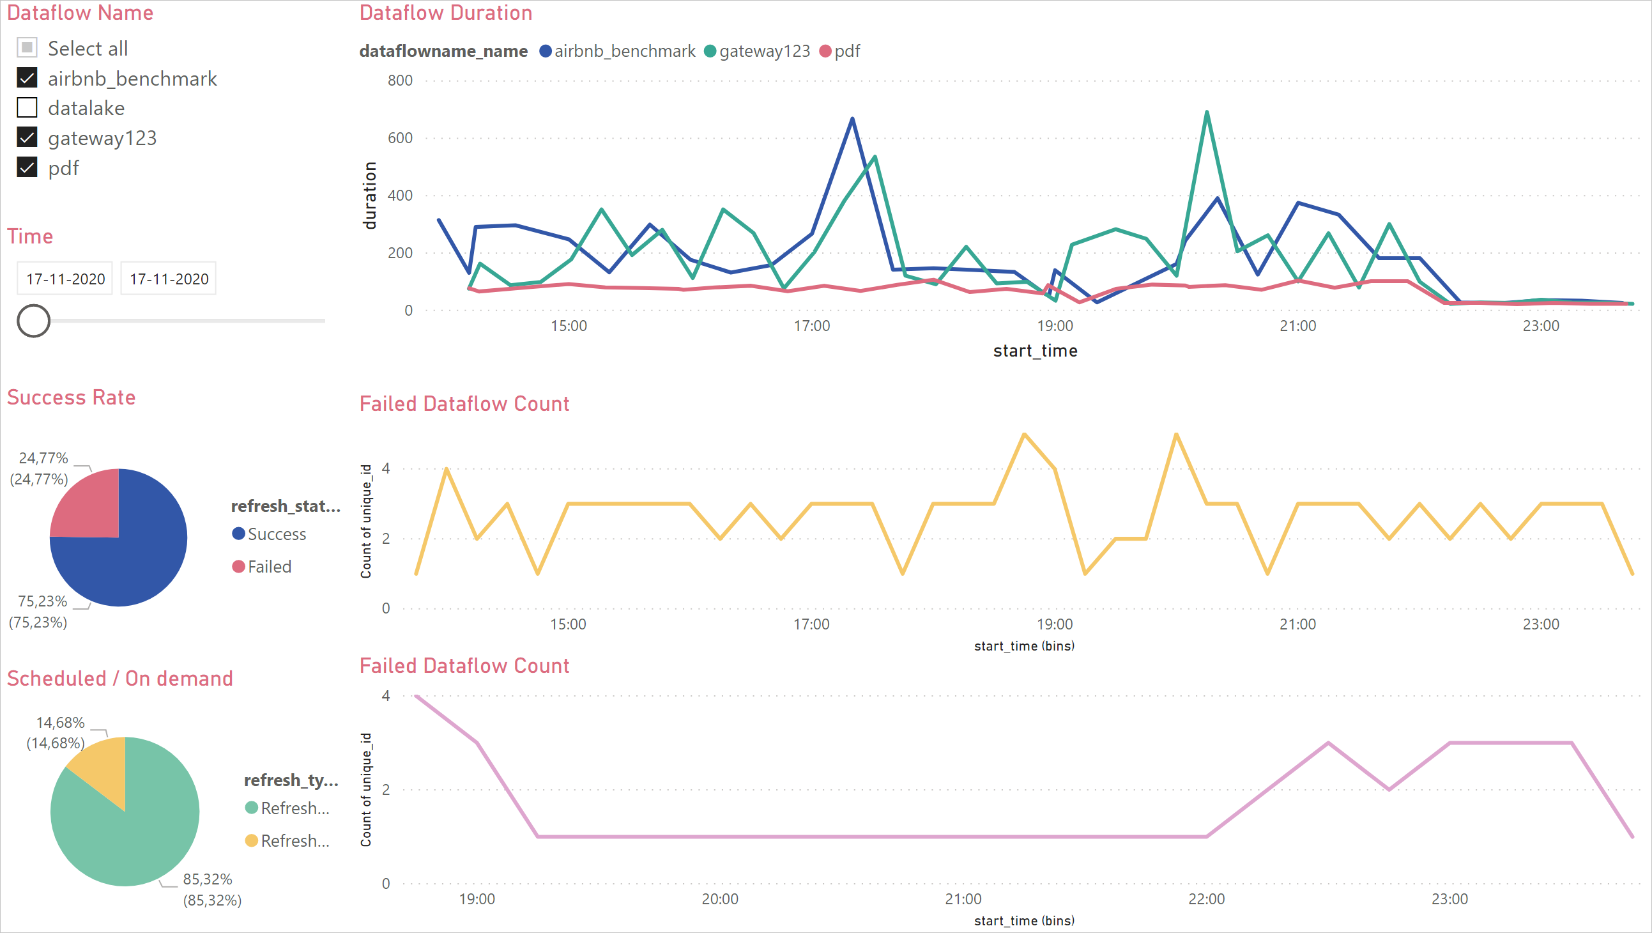
Task: Drag the time range slider control
Action: 33,321
